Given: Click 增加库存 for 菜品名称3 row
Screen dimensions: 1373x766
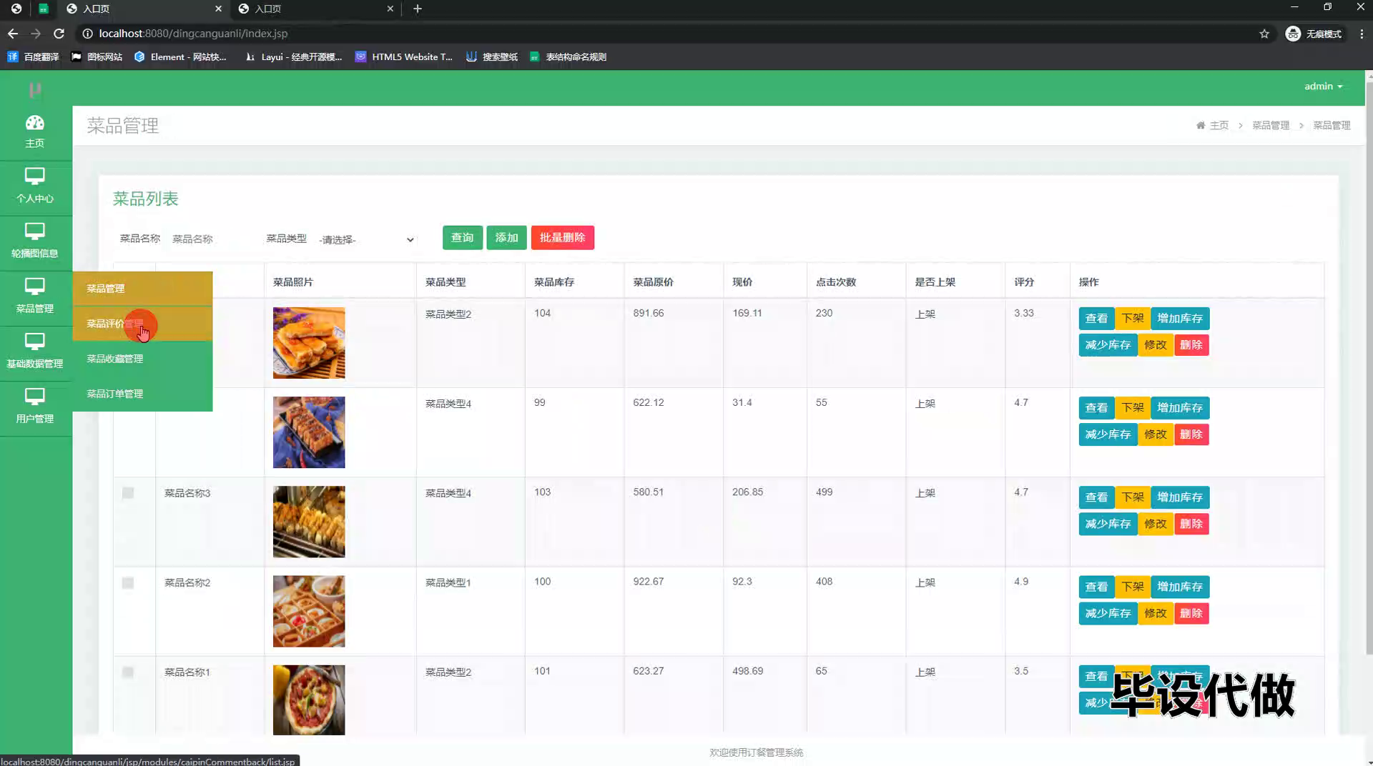Looking at the screenshot, I should pos(1180,497).
